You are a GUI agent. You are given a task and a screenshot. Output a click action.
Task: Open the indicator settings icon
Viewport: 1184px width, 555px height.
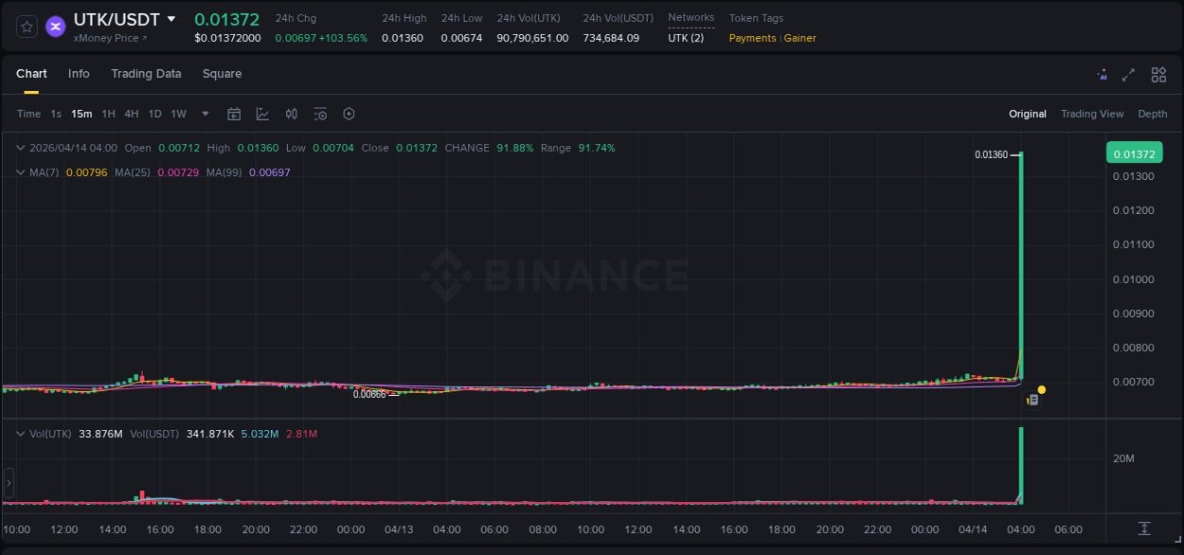(320, 114)
